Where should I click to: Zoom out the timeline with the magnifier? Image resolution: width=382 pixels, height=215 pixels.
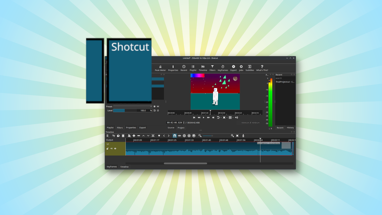[x=200, y=136]
